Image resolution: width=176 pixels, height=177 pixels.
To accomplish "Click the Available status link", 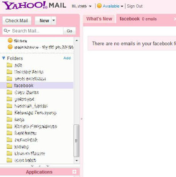I will coord(111,6).
